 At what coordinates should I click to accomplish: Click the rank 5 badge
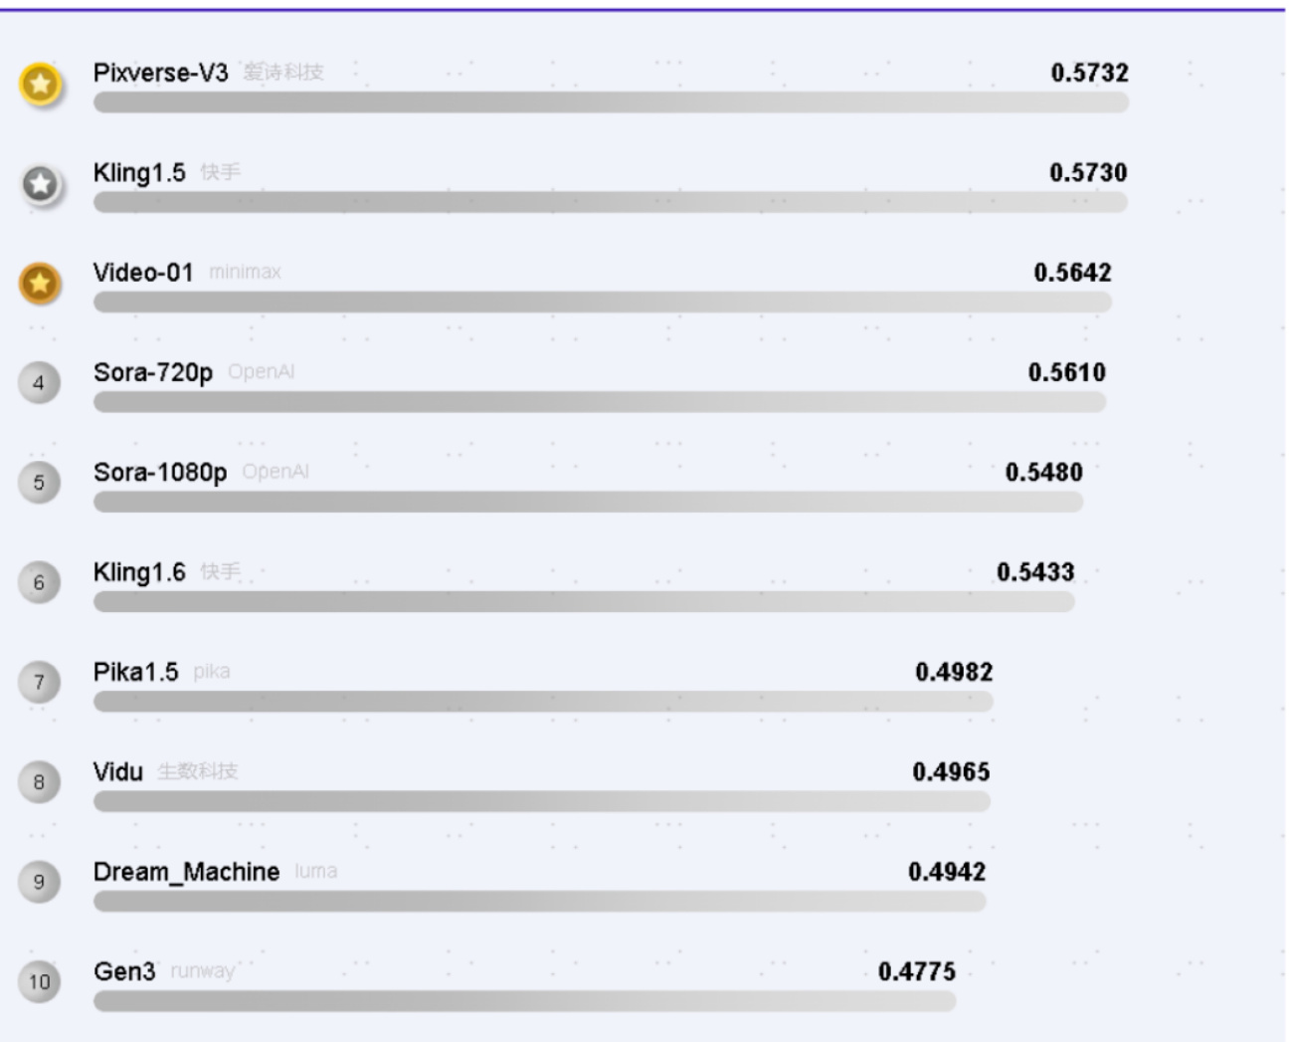coord(39,483)
